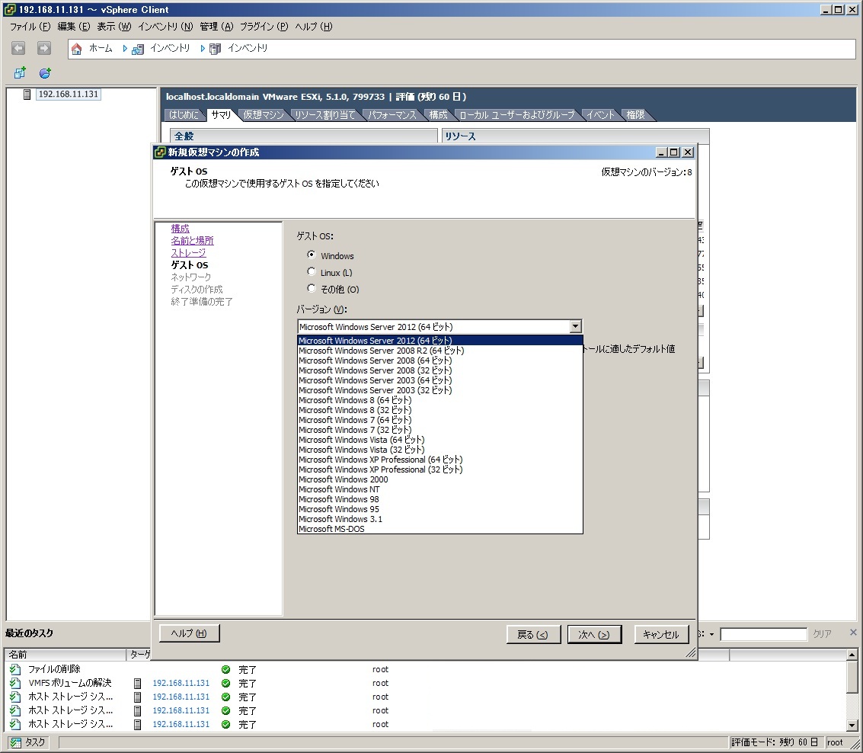The width and height of the screenshot is (863, 753).
Task: Choose Microsoft Windows Server 2008 (32 ビット)
Action: tap(439, 370)
